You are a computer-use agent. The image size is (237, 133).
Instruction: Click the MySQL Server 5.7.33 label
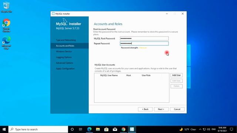[x=67, y=28]
